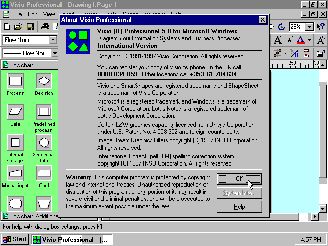The image size is (328, 246).
Task: Click the context Help pointer icon
Action: pyautogui.click(x=320, y=27)
